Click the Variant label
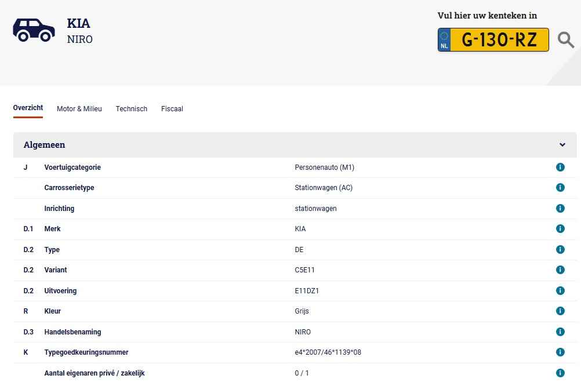Image resolution: width=581 pixels, height=386 pixels. [x=56, y=270]
